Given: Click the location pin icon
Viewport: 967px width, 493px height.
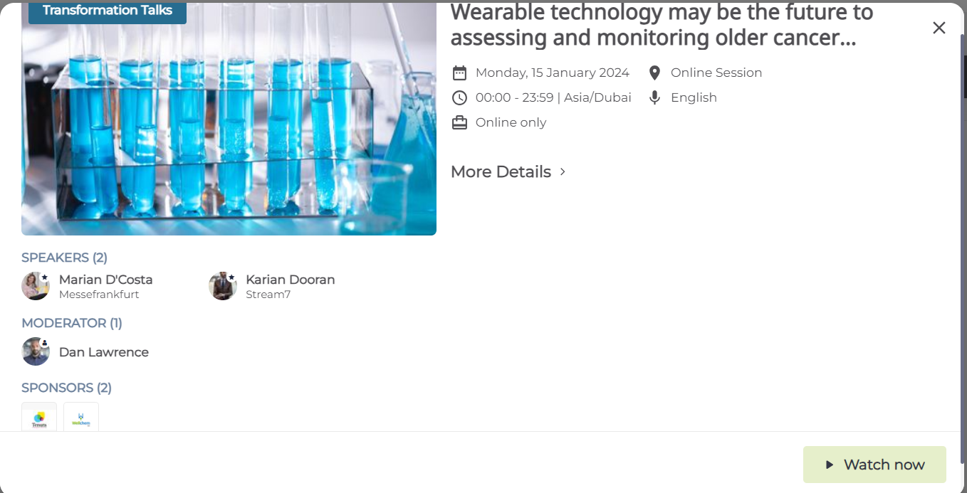Looking at the screenshot, I should click(655, 73).
